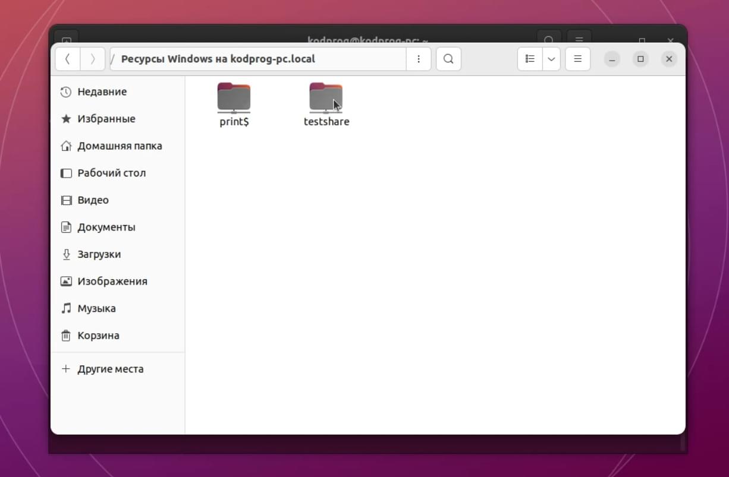
Task: Open the Загрузки folder
Action: (x=118, y=254)
